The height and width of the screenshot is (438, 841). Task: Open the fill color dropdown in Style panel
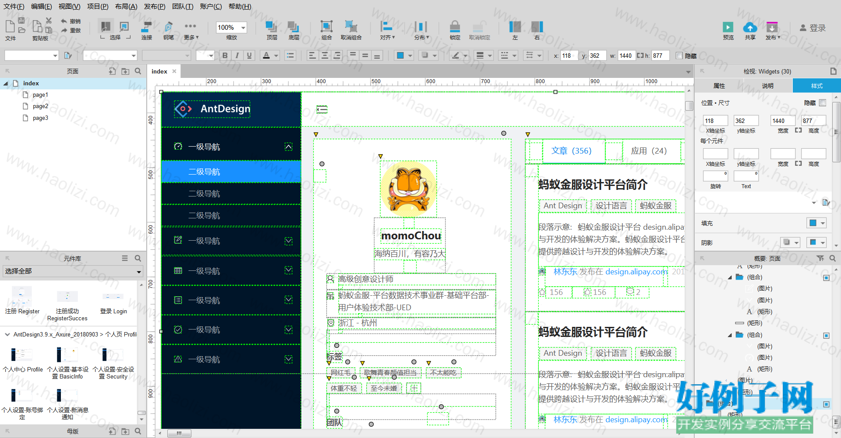coord(823,223)
